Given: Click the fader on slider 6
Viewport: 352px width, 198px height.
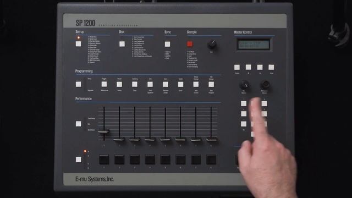Looking at the screenshot, I should click(180, 139).
